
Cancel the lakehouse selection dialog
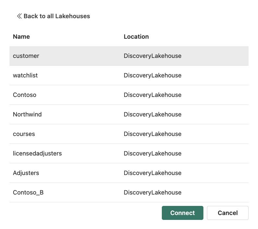[x=228, y=213]
